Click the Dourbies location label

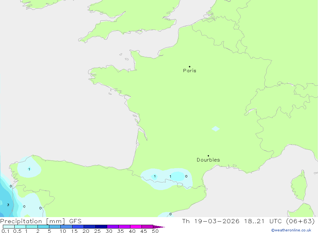click(208, 160)
